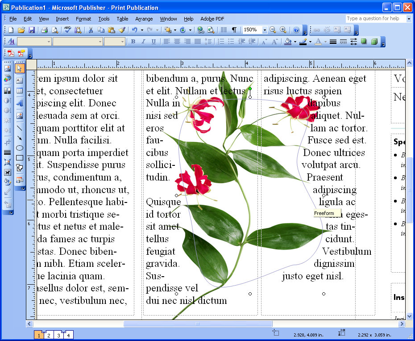Click Convert to Adobe PDF icon
The height and width of the screenshot is (341, 415).
click(11, 53)
